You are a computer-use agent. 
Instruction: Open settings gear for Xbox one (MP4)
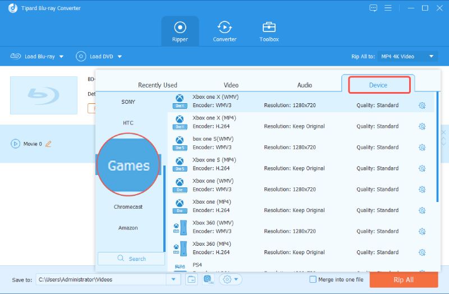tap(422, 210)
